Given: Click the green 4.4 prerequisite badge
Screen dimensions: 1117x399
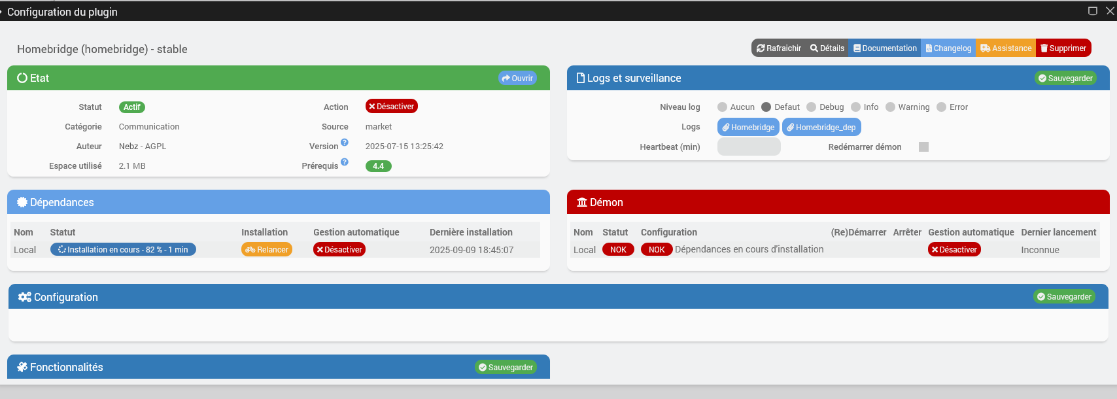Looking at the screenshot, I should (x=378, y=166).
